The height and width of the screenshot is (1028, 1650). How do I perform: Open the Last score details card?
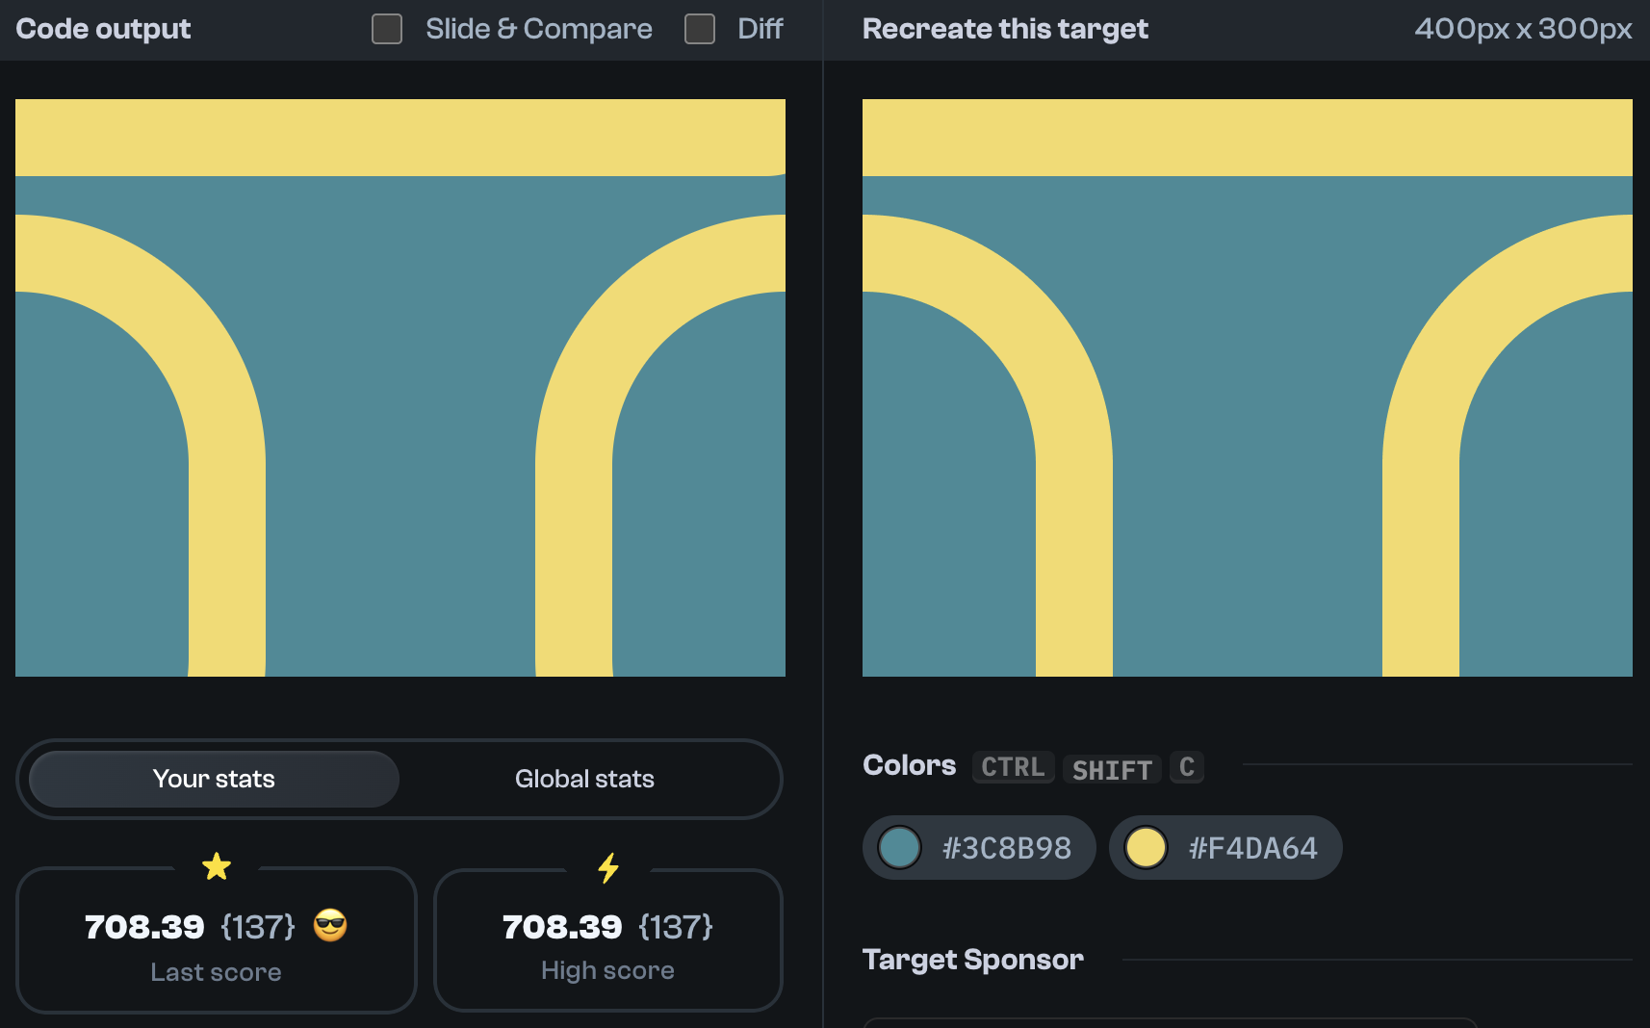pyautogui.click(x=217, y=940)
